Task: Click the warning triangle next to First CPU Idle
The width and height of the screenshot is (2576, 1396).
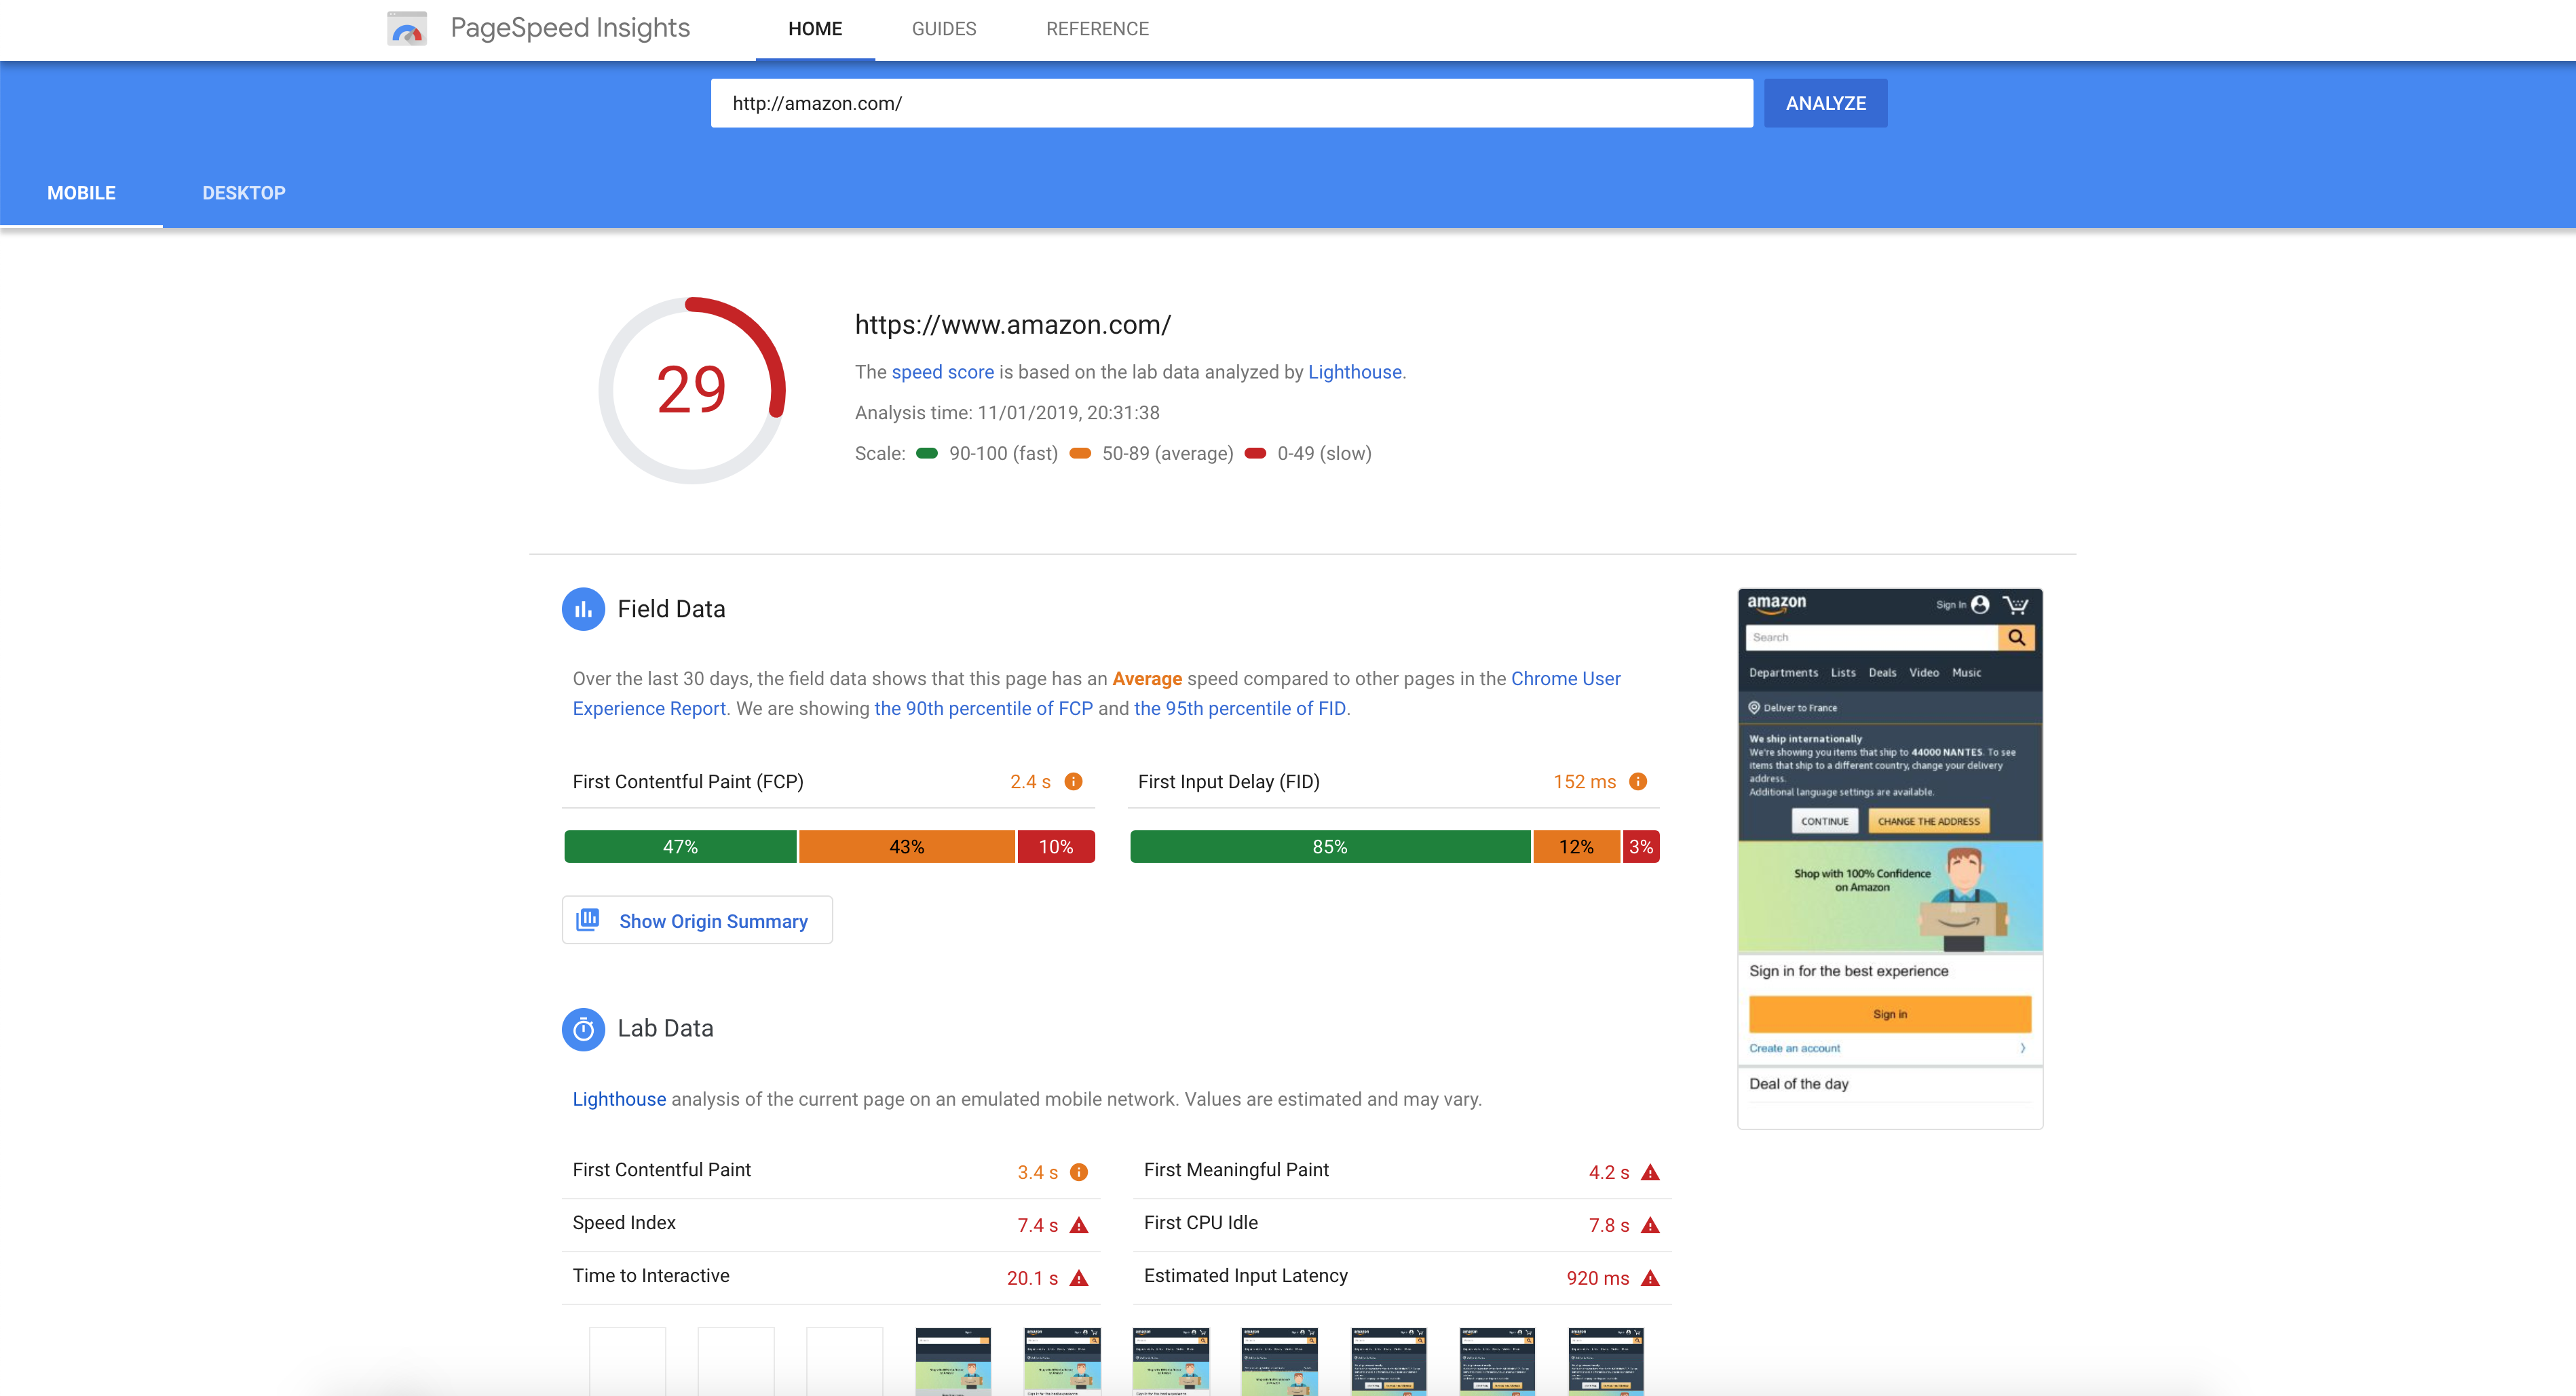Action: (x=1651, y=1225)
